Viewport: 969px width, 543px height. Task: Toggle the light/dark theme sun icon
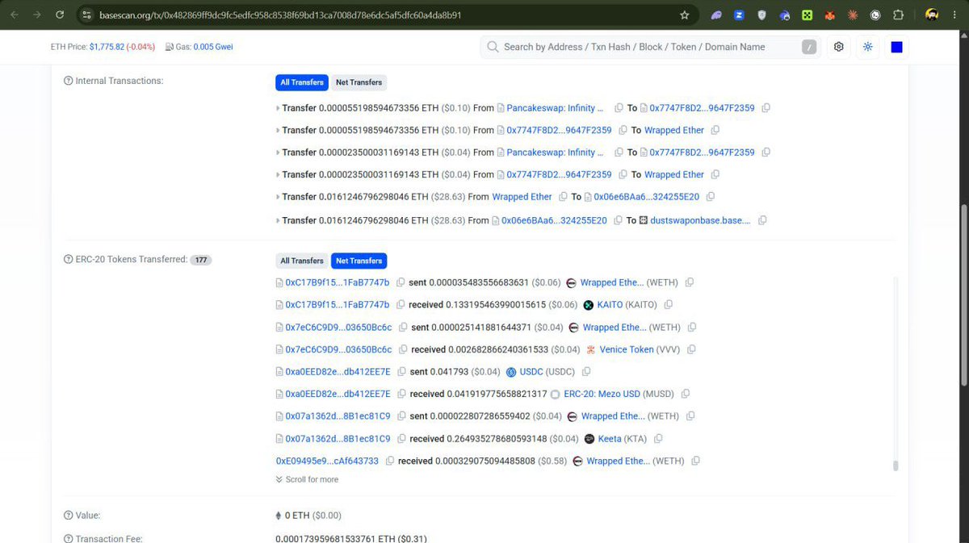(868, 47)
